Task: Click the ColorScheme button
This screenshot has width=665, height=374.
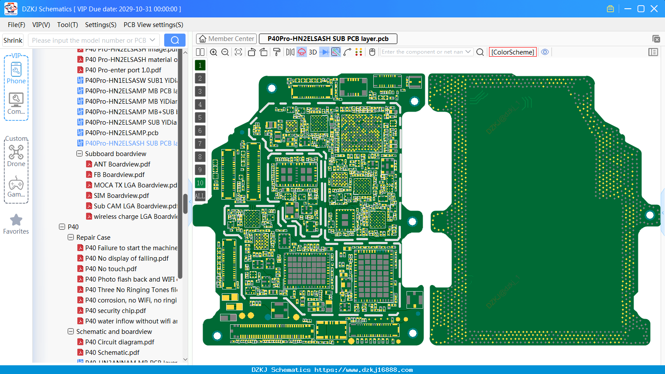Action: click(x=513, y=52)
